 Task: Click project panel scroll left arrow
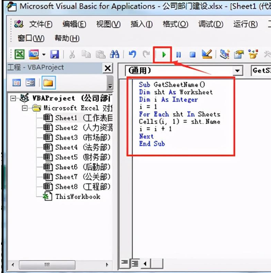coord(13,265)
